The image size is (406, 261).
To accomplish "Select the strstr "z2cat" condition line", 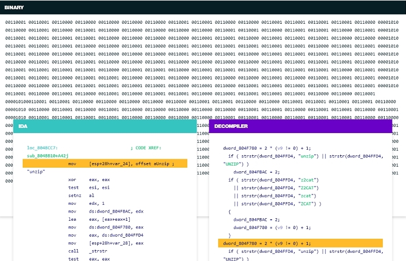I will tap(274, 180).
